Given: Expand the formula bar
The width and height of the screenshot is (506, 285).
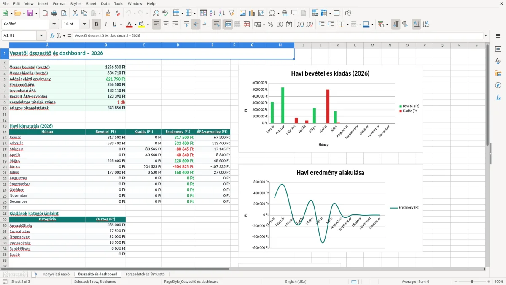Looking at the screenshot, I should tap(486, 36).
